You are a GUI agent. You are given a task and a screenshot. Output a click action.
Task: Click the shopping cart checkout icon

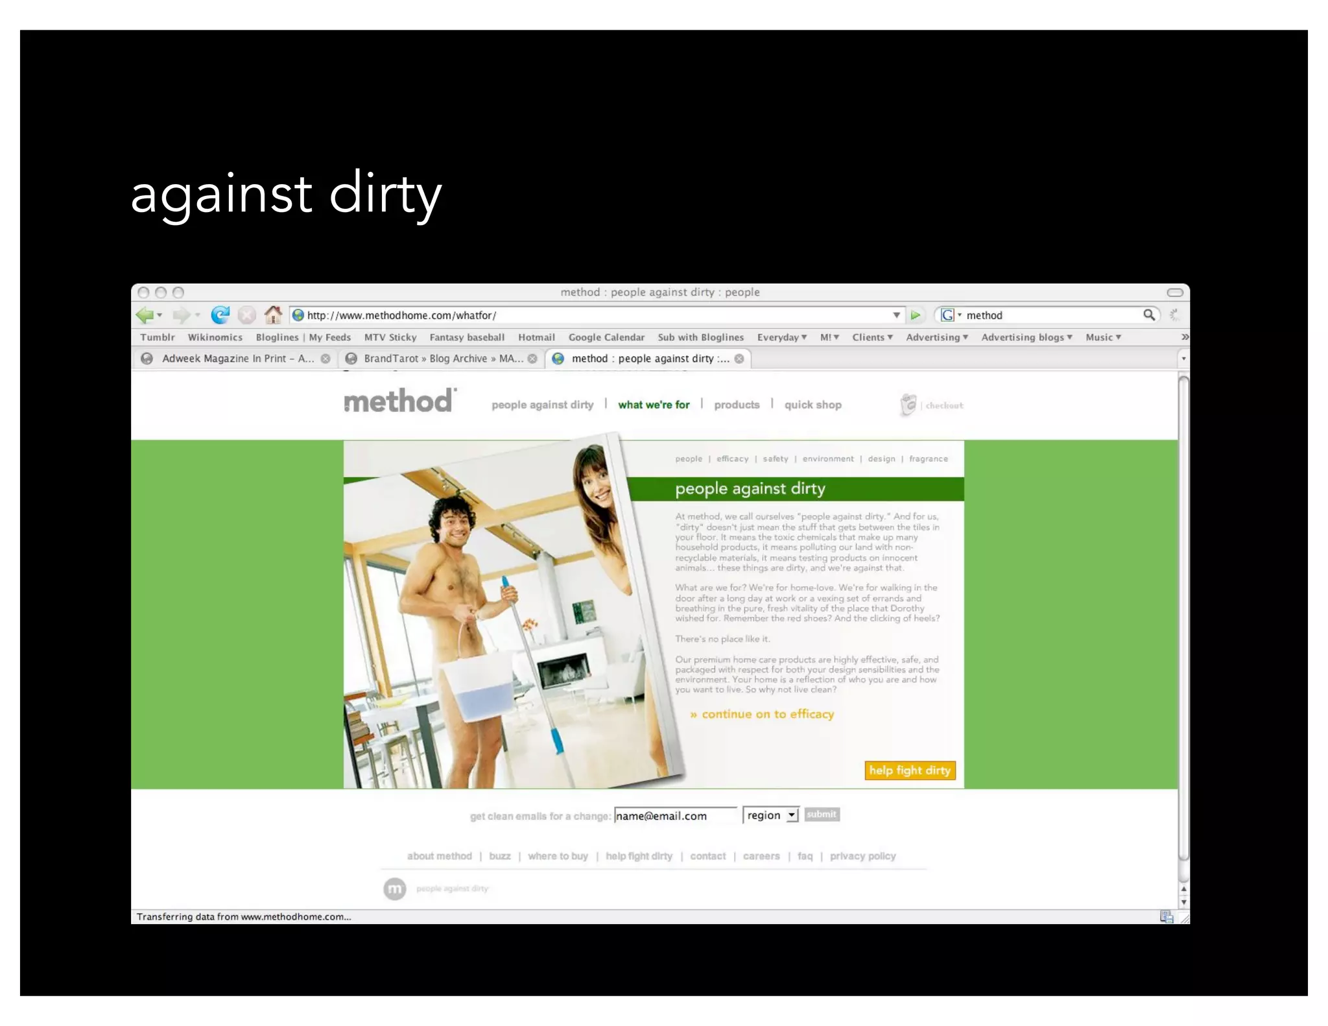click(x=908, y=405)
